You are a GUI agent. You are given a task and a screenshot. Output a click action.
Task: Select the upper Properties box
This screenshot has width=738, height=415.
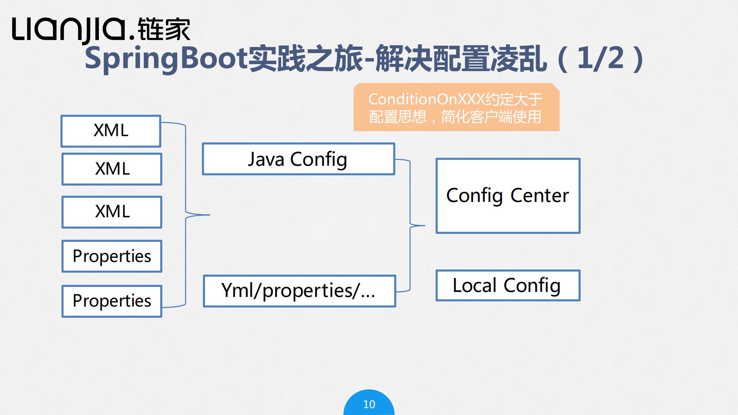(x=112, y=256)
